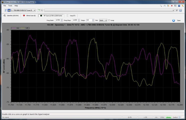Click the Lock status indicator
The image size is (186, 120).
(156, 117)
